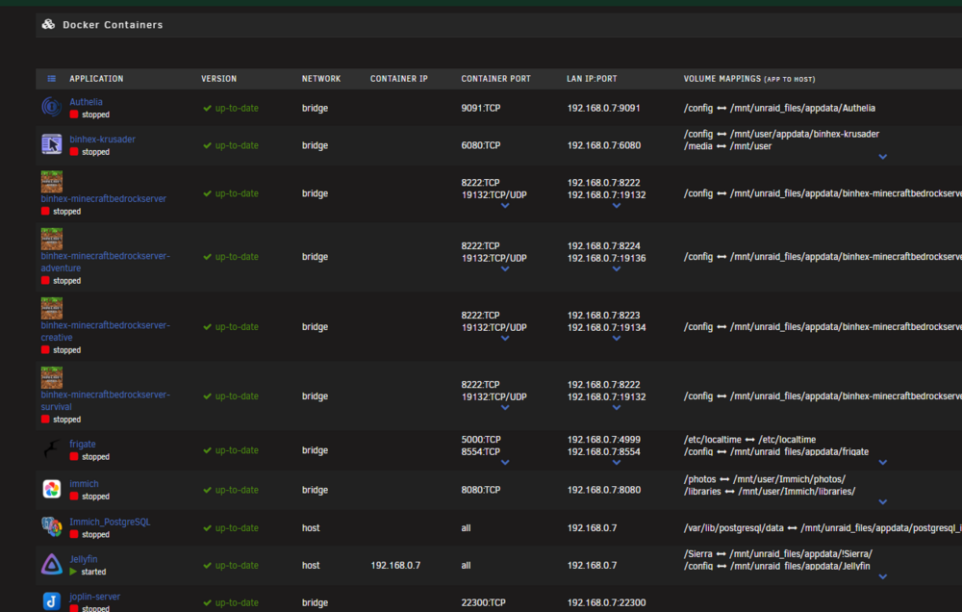Open the Jellyfin container link
Image resolution: width=962 pixels, height=612 pixels.
click(84, 559)
